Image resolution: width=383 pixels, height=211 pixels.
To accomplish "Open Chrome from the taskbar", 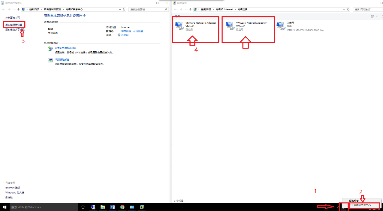I will (x=122, y=207).
